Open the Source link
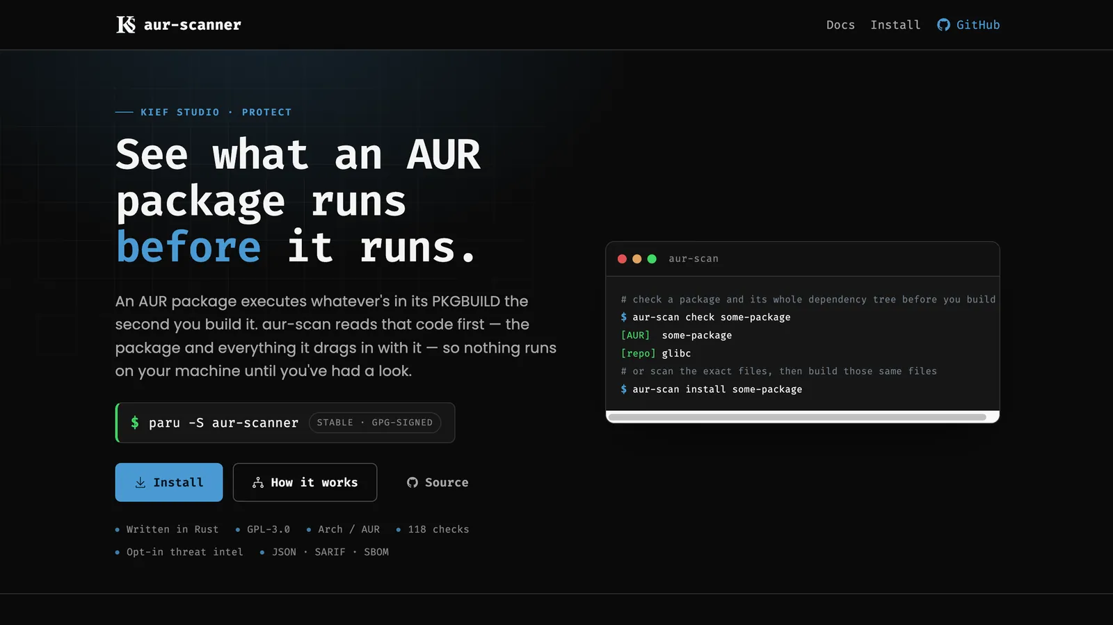This screenshot has height=625, width=1113. coord(438,482)
